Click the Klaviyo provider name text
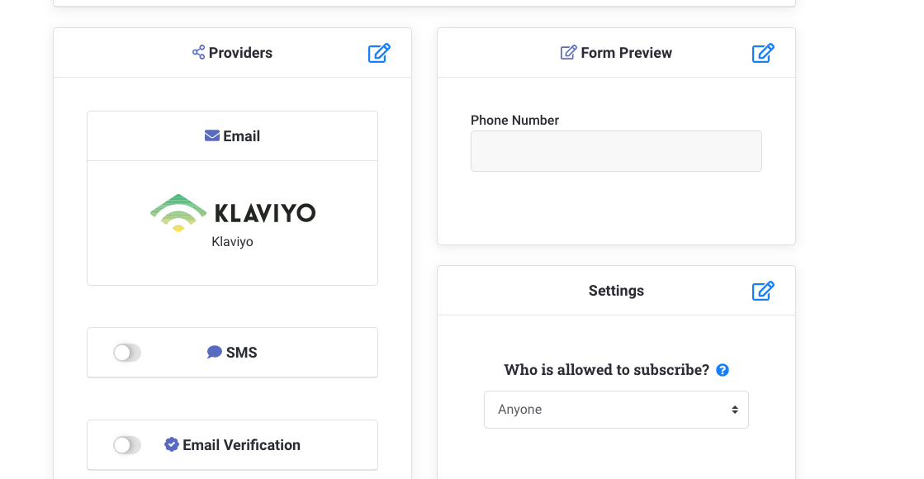924x479 pixels. click(232, 242)
